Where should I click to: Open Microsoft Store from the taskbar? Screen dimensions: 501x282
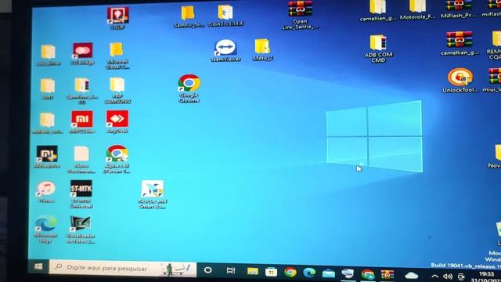tap(272, 272)
